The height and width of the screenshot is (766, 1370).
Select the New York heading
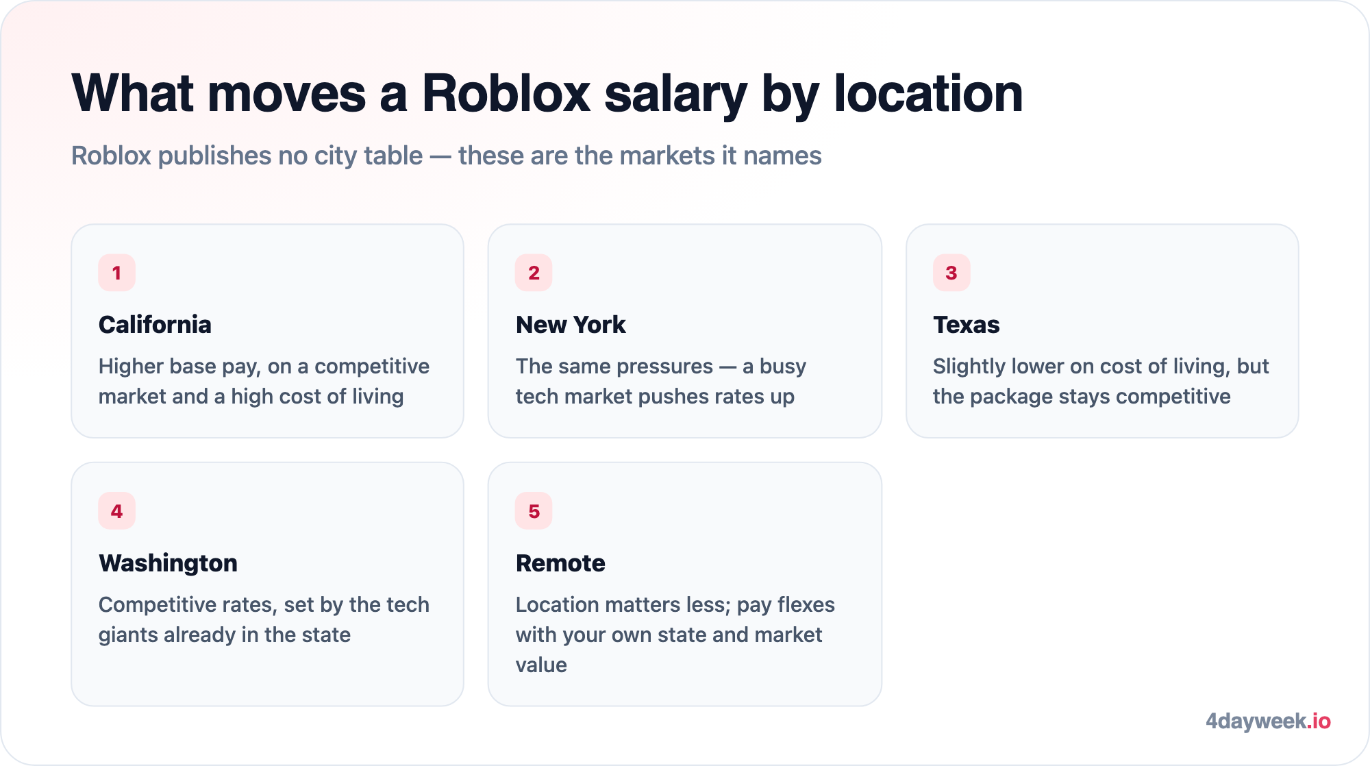coord(571,325)
